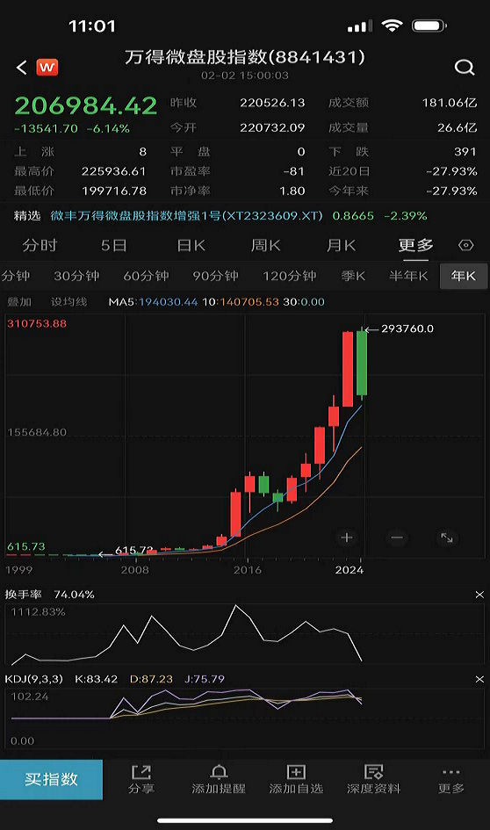Tap the index title 万得微盘股指数(8841431)
This screenshot has height=830, width=490.
[x=244, y=57]
